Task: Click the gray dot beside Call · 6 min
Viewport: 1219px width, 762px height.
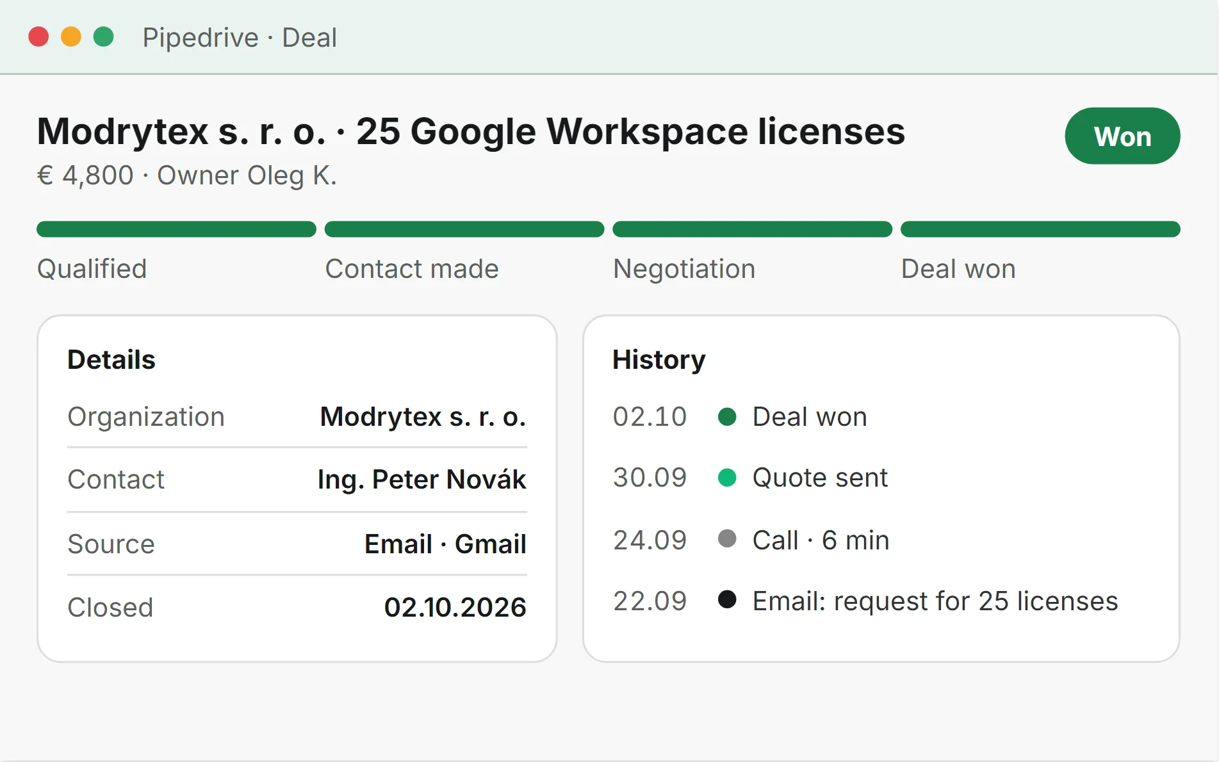Action: click(x=727, y=538)
